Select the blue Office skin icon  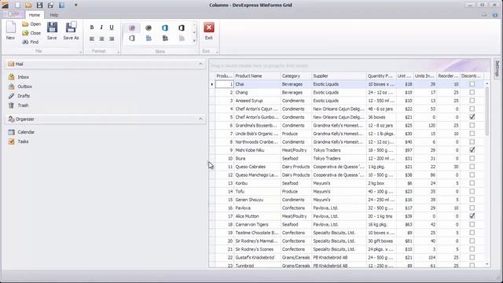165,28
